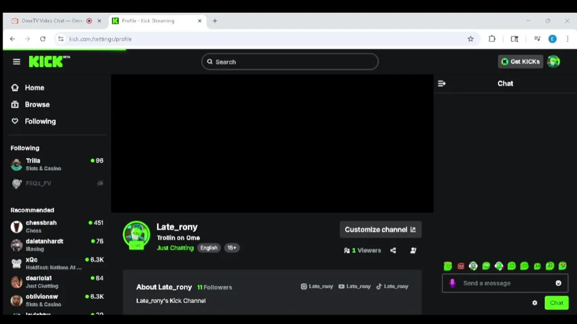Click Chrome profile avatar E
This screenshot has width=577, height=324.
[552, 39]
